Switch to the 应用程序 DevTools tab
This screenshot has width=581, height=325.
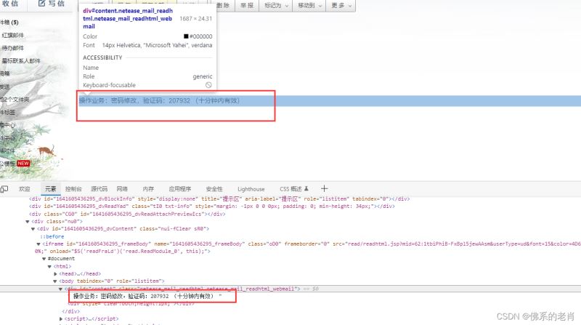coord(179,189)
